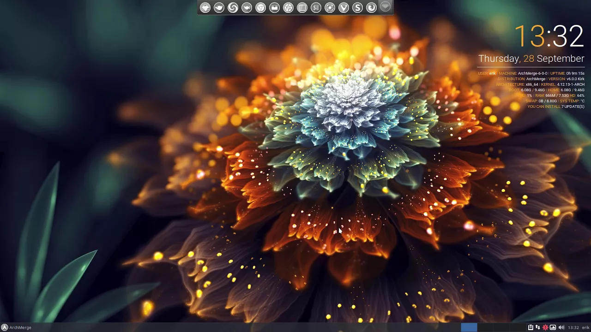Open the clipboard manager tray icon
This screenshot has width=591, height=332.
pos(531,327)
